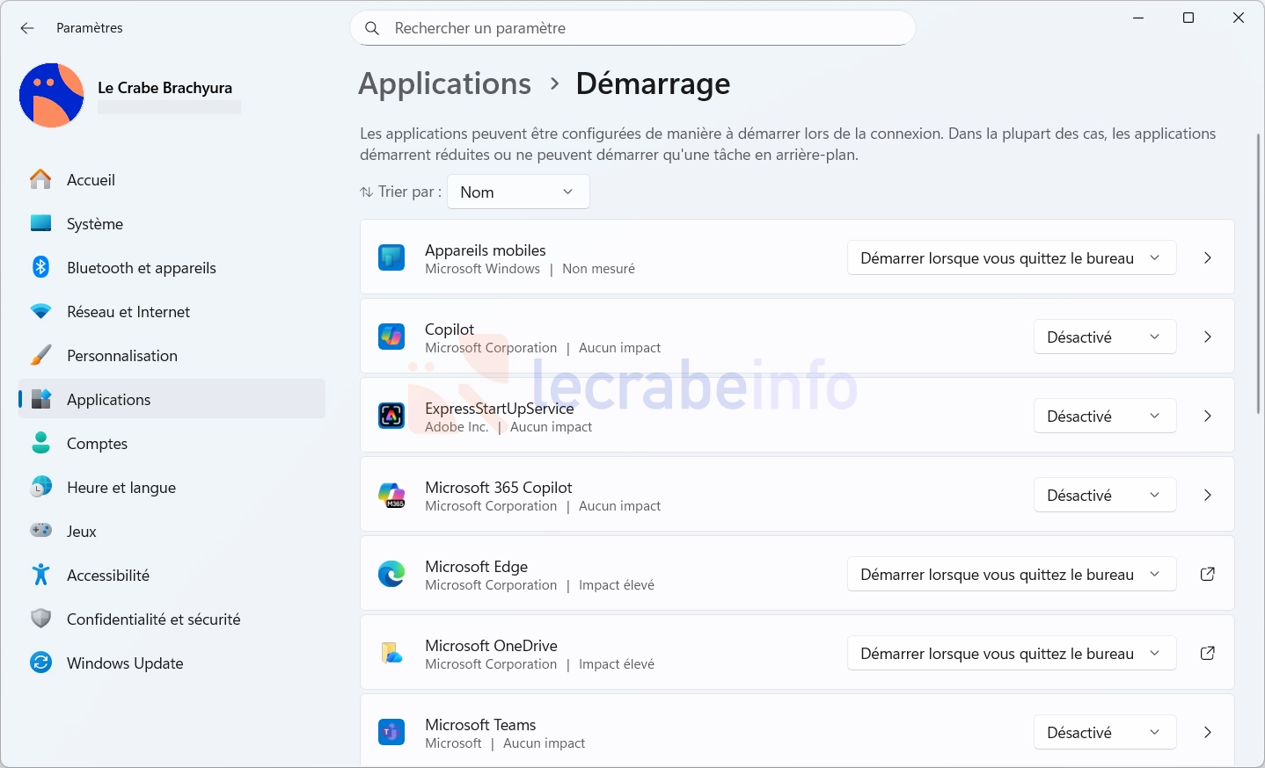Click the Microsoft Edge app icon
Screen dimensions: 1265x768
[x=391, y=574]
